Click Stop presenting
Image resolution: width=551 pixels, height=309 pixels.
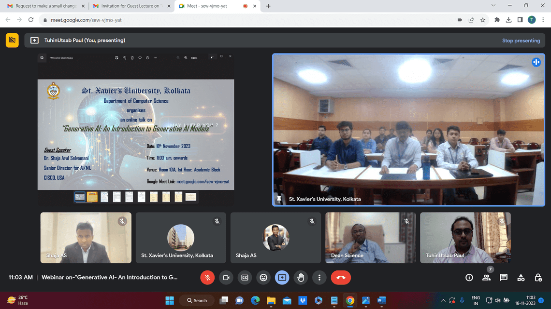coord(521,40)
